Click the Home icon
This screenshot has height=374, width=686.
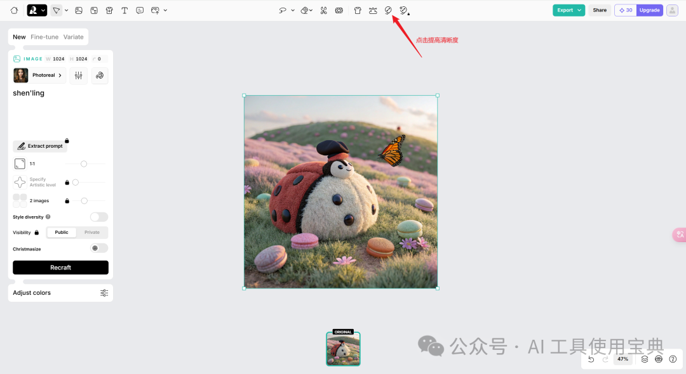pos(13,10)
